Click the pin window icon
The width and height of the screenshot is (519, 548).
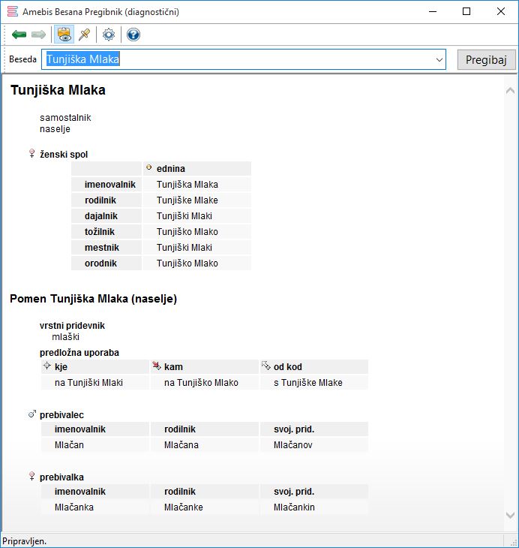click(85, 35)
